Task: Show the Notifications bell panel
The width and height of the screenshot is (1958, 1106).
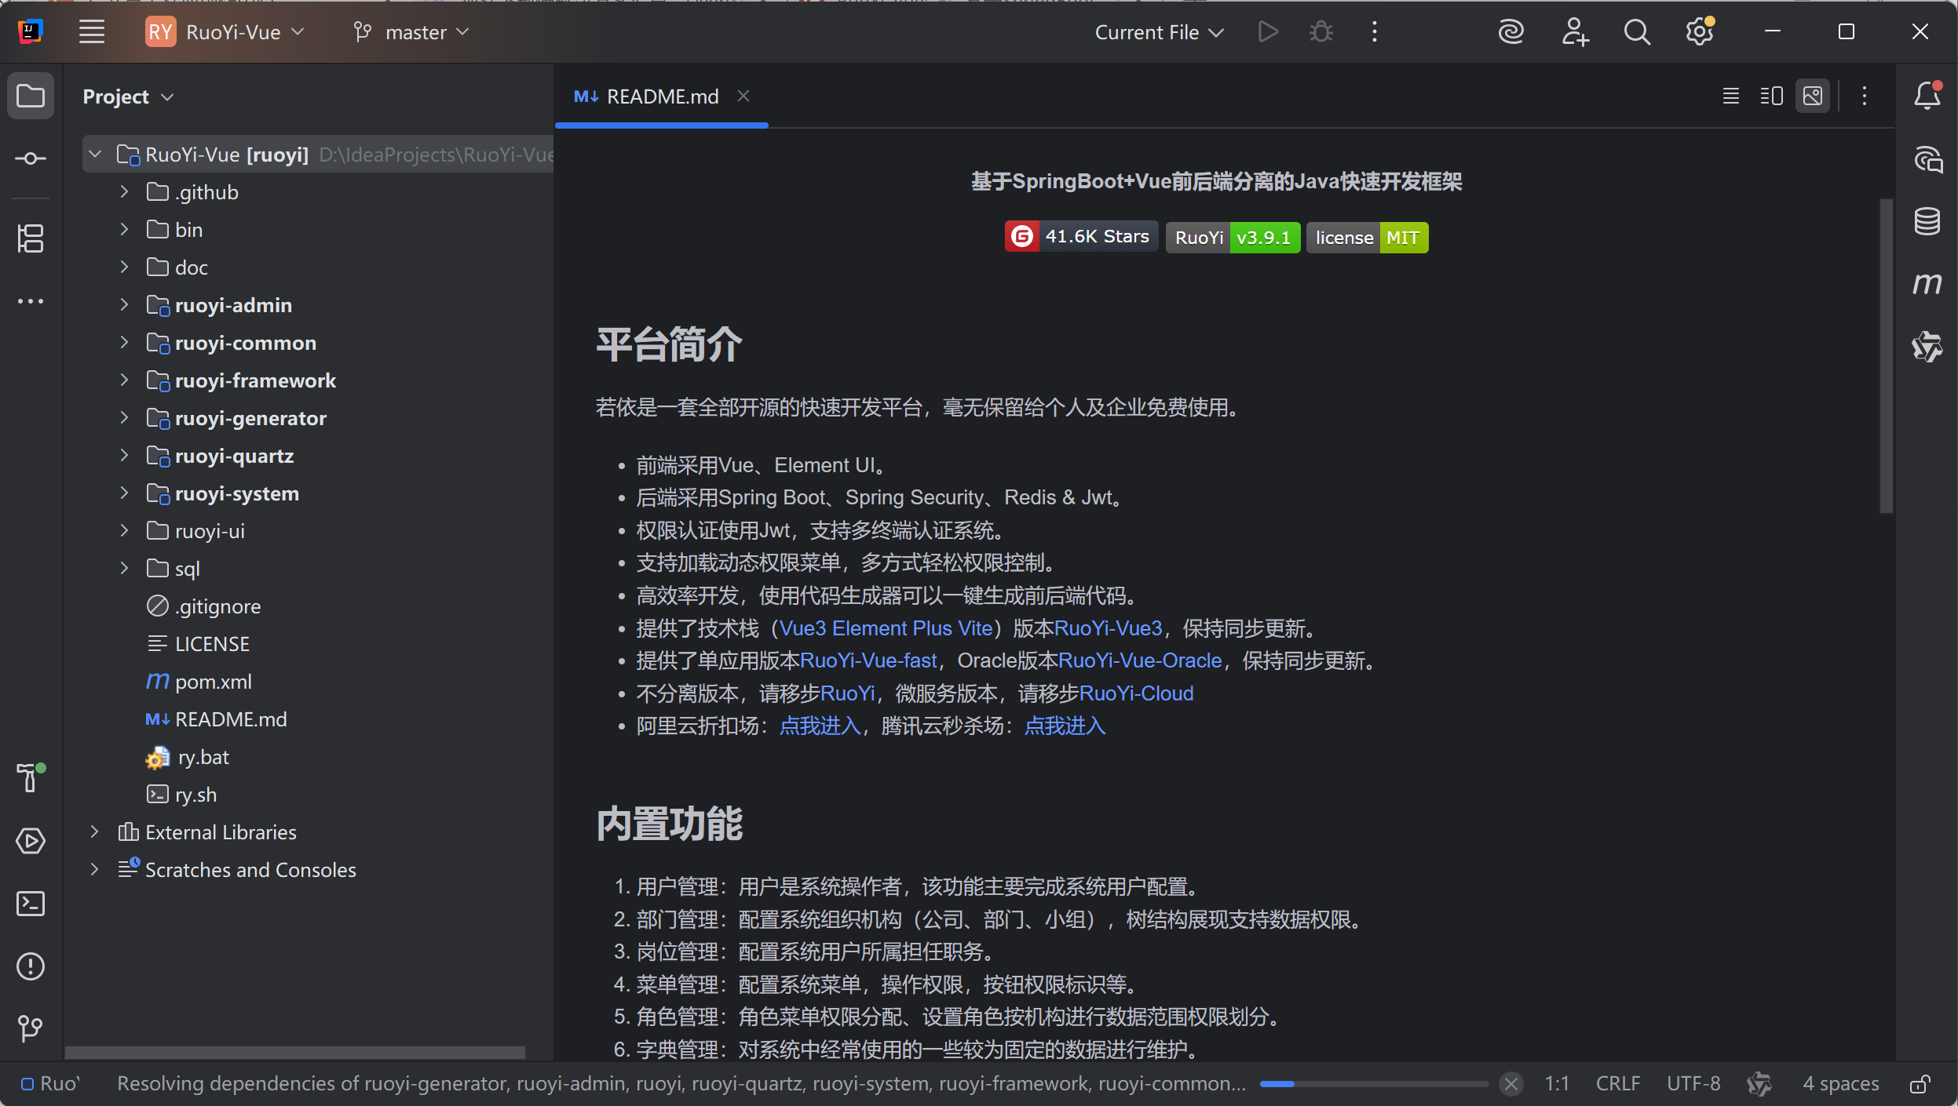Action: click(x=1927, y=96)
